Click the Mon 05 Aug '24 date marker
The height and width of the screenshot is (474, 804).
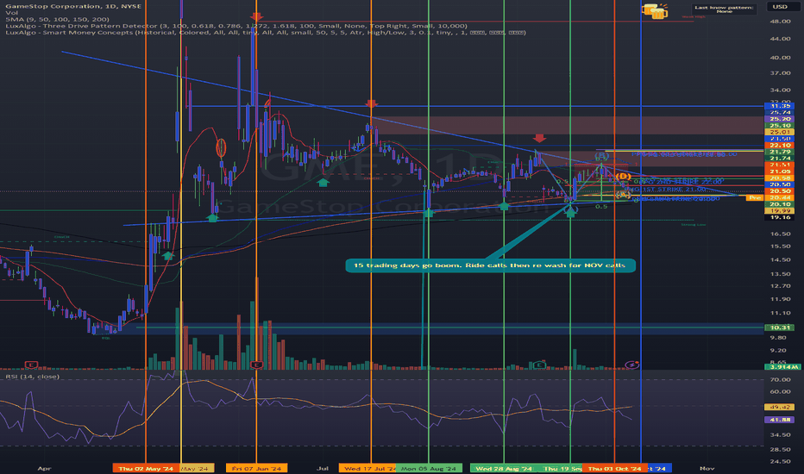click(426, 468)
